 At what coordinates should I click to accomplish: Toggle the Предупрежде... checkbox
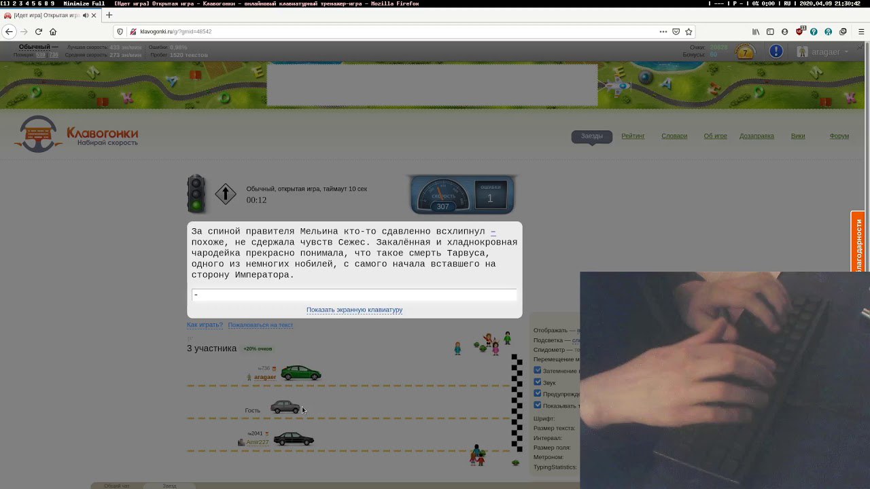537,393
